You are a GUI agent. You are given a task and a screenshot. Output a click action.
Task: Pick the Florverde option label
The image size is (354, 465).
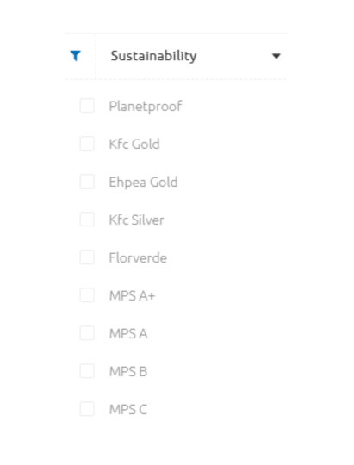click(138, 257)
